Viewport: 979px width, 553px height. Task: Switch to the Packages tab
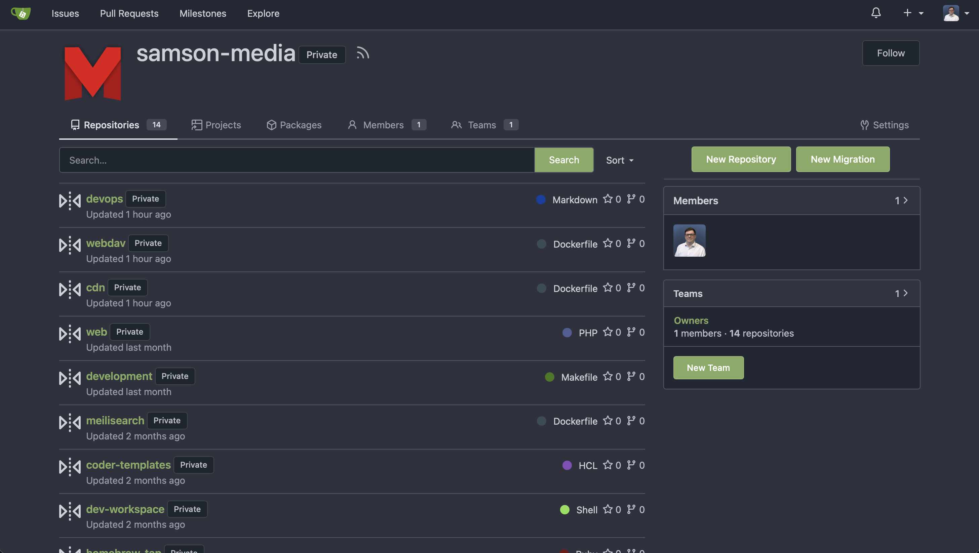[x=294, y=125]
